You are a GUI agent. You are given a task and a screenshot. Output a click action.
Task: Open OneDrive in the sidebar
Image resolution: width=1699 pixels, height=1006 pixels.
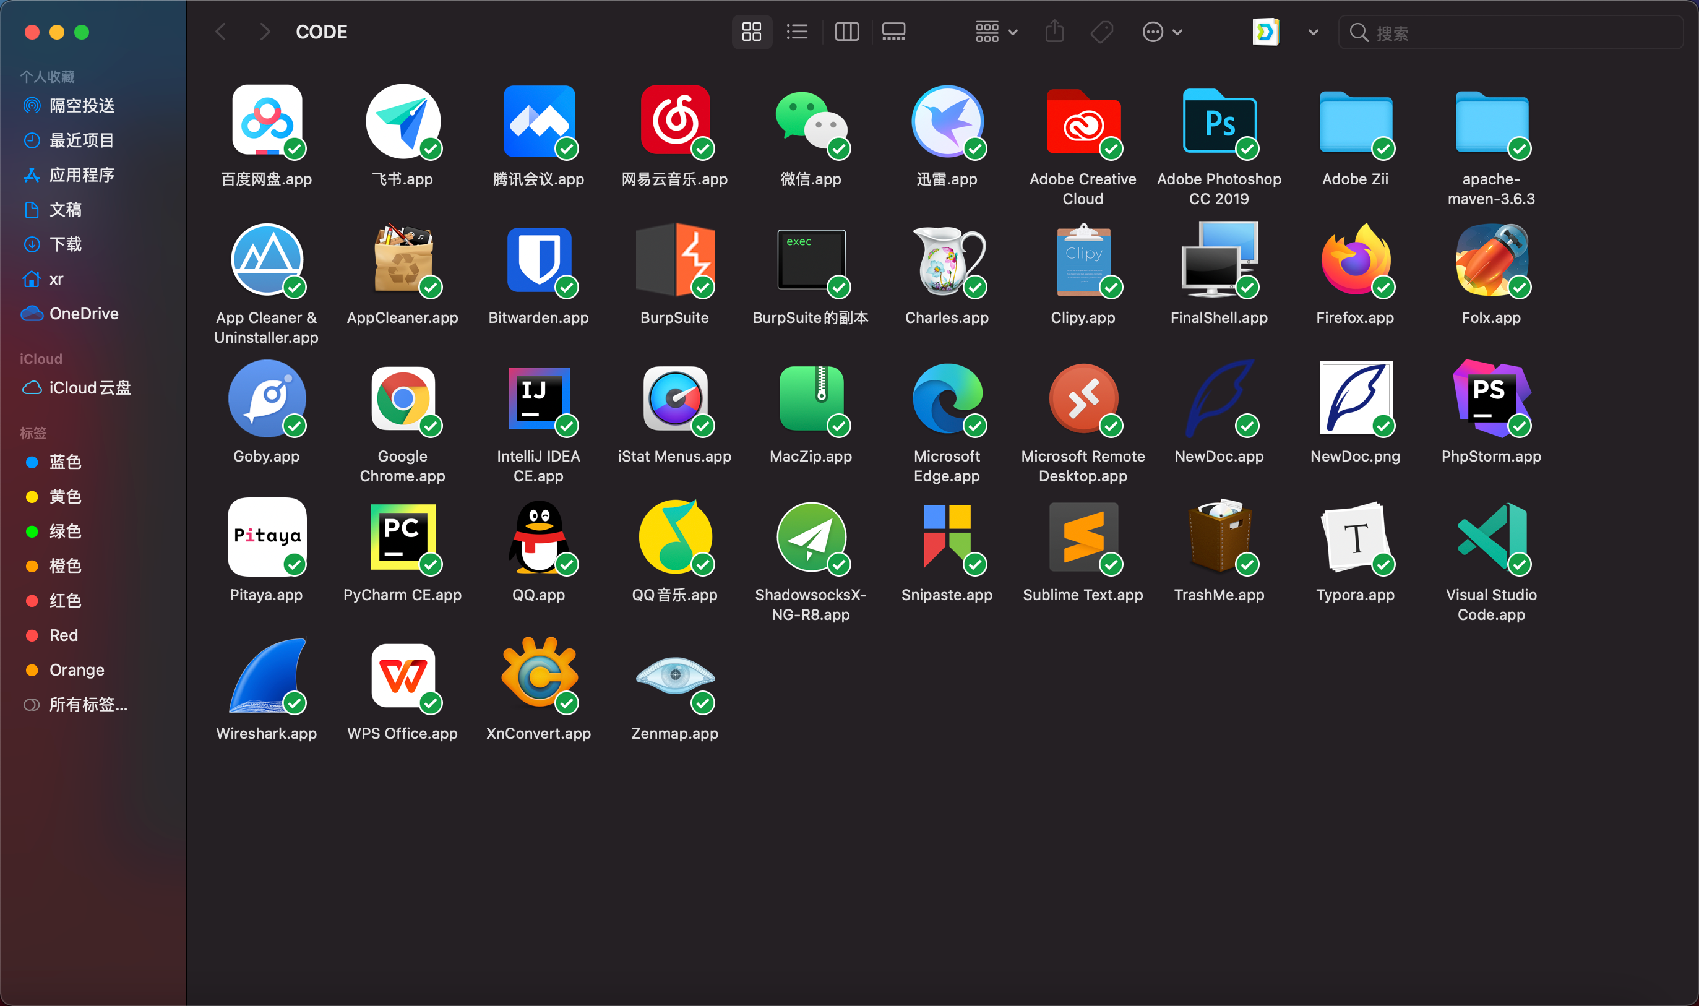84,313
